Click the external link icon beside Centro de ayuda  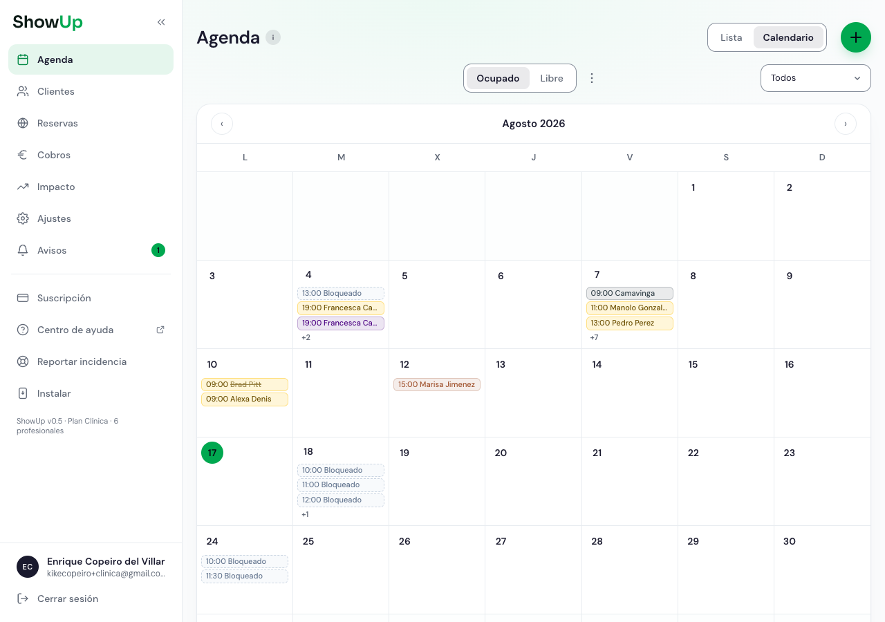[x=160, y=330]
